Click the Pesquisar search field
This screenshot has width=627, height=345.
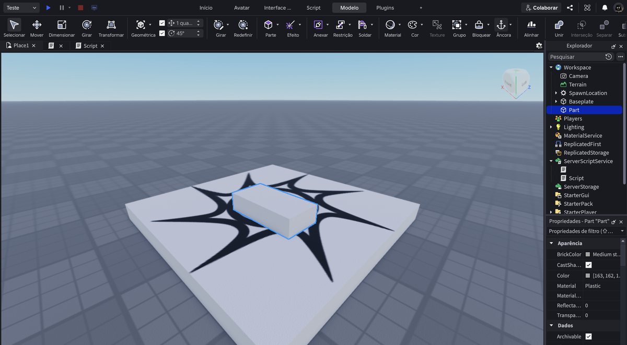pyautogui.click(x=576, y=56)
